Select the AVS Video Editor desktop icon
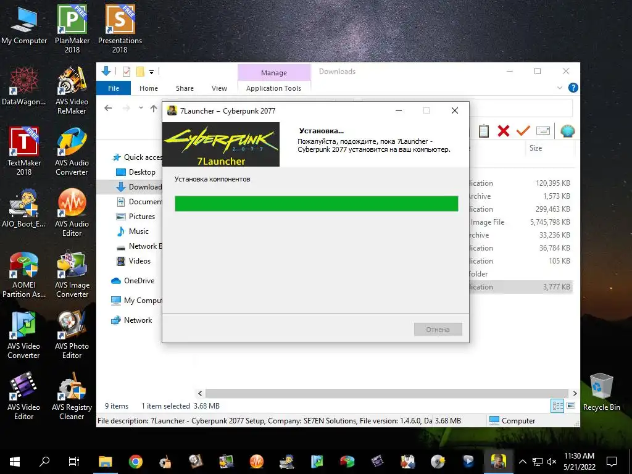Image resolution: width=632 pixels, height=474 pixels. click(x=24, y=396)
